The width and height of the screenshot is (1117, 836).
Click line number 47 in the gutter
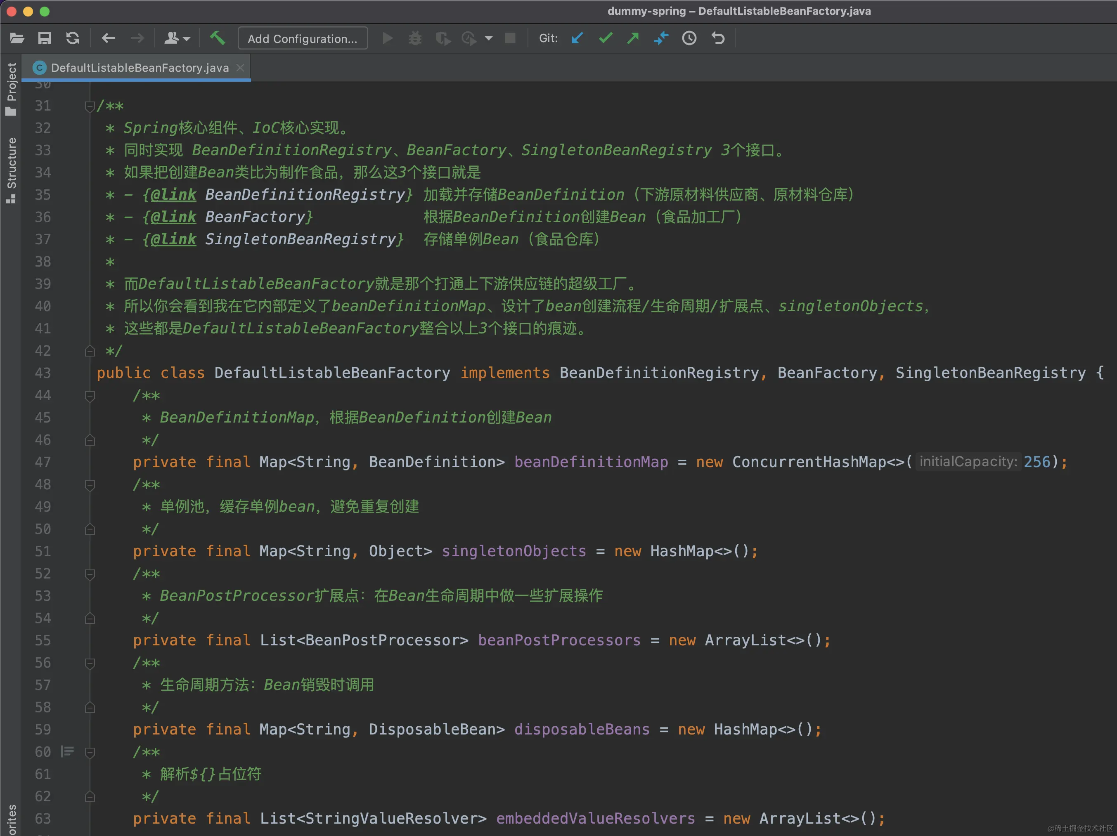(43, 462)
